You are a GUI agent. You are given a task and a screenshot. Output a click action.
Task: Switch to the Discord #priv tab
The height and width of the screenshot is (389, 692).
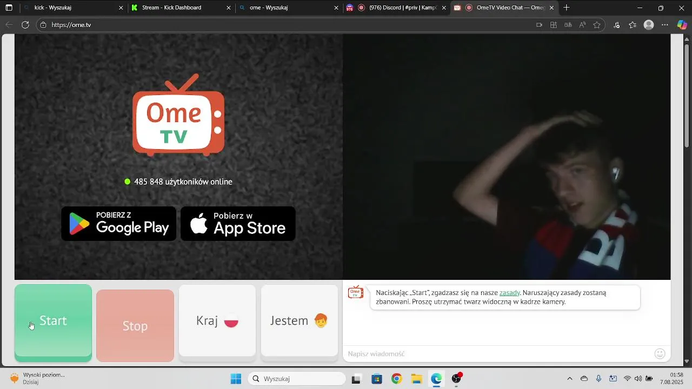click(396, 8)
